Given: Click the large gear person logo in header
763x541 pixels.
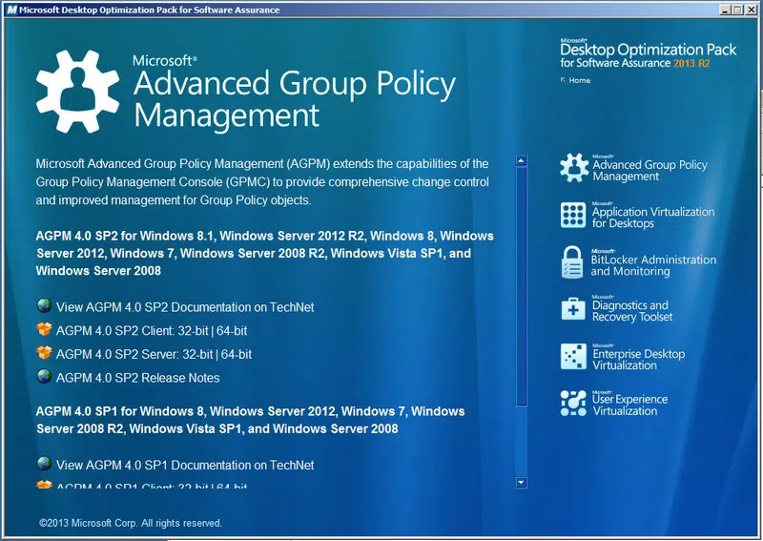Looking at the screenshot, I should (x=78, y=91).
